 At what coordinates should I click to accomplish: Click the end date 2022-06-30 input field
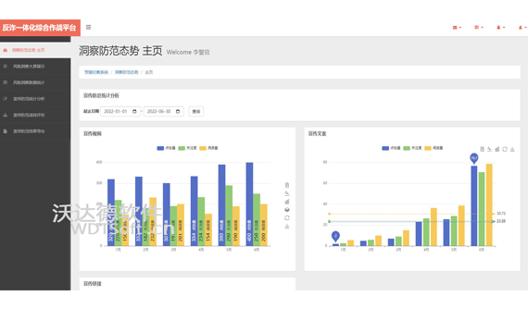(164, 111)
